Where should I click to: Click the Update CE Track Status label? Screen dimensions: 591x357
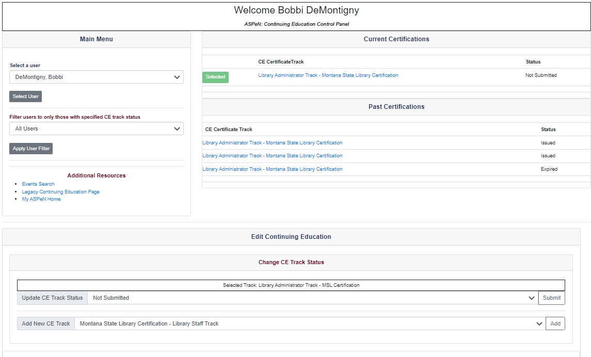coord(52,298)
